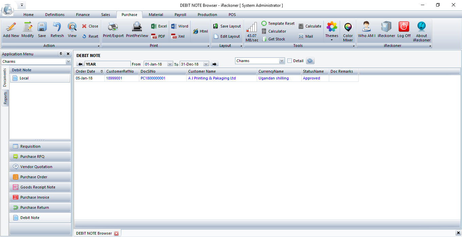
Task: Pin the Application Menu panel
Action: coord(61,54)
